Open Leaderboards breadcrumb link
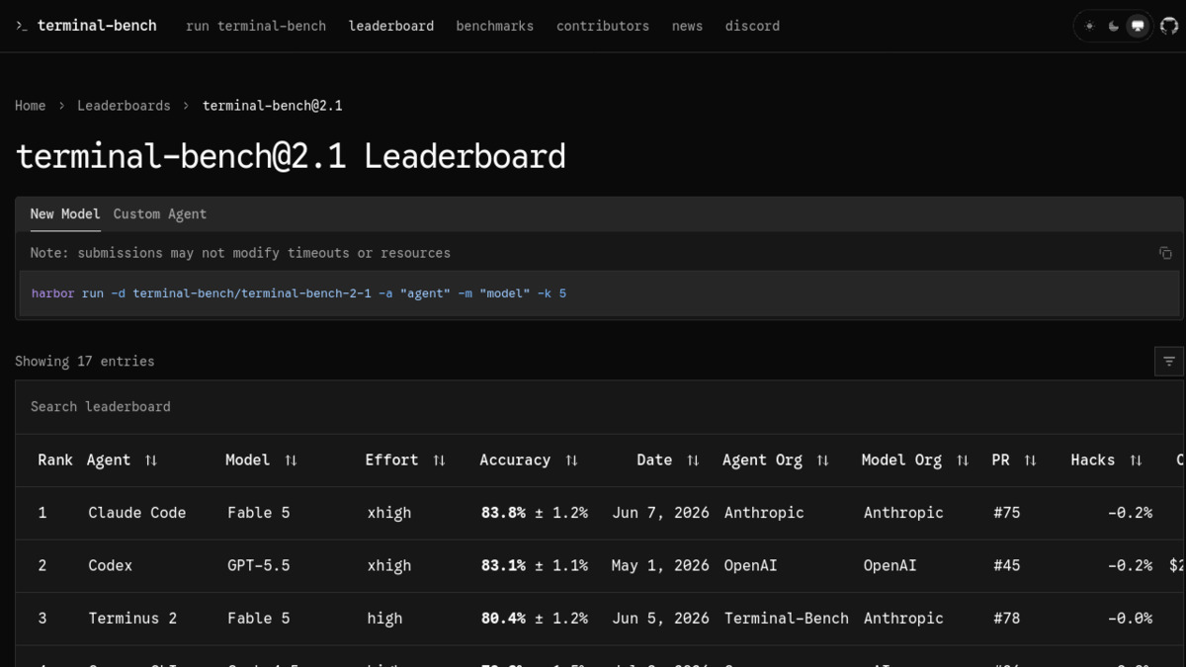The image size is (1186, 667). coord(124,106)
